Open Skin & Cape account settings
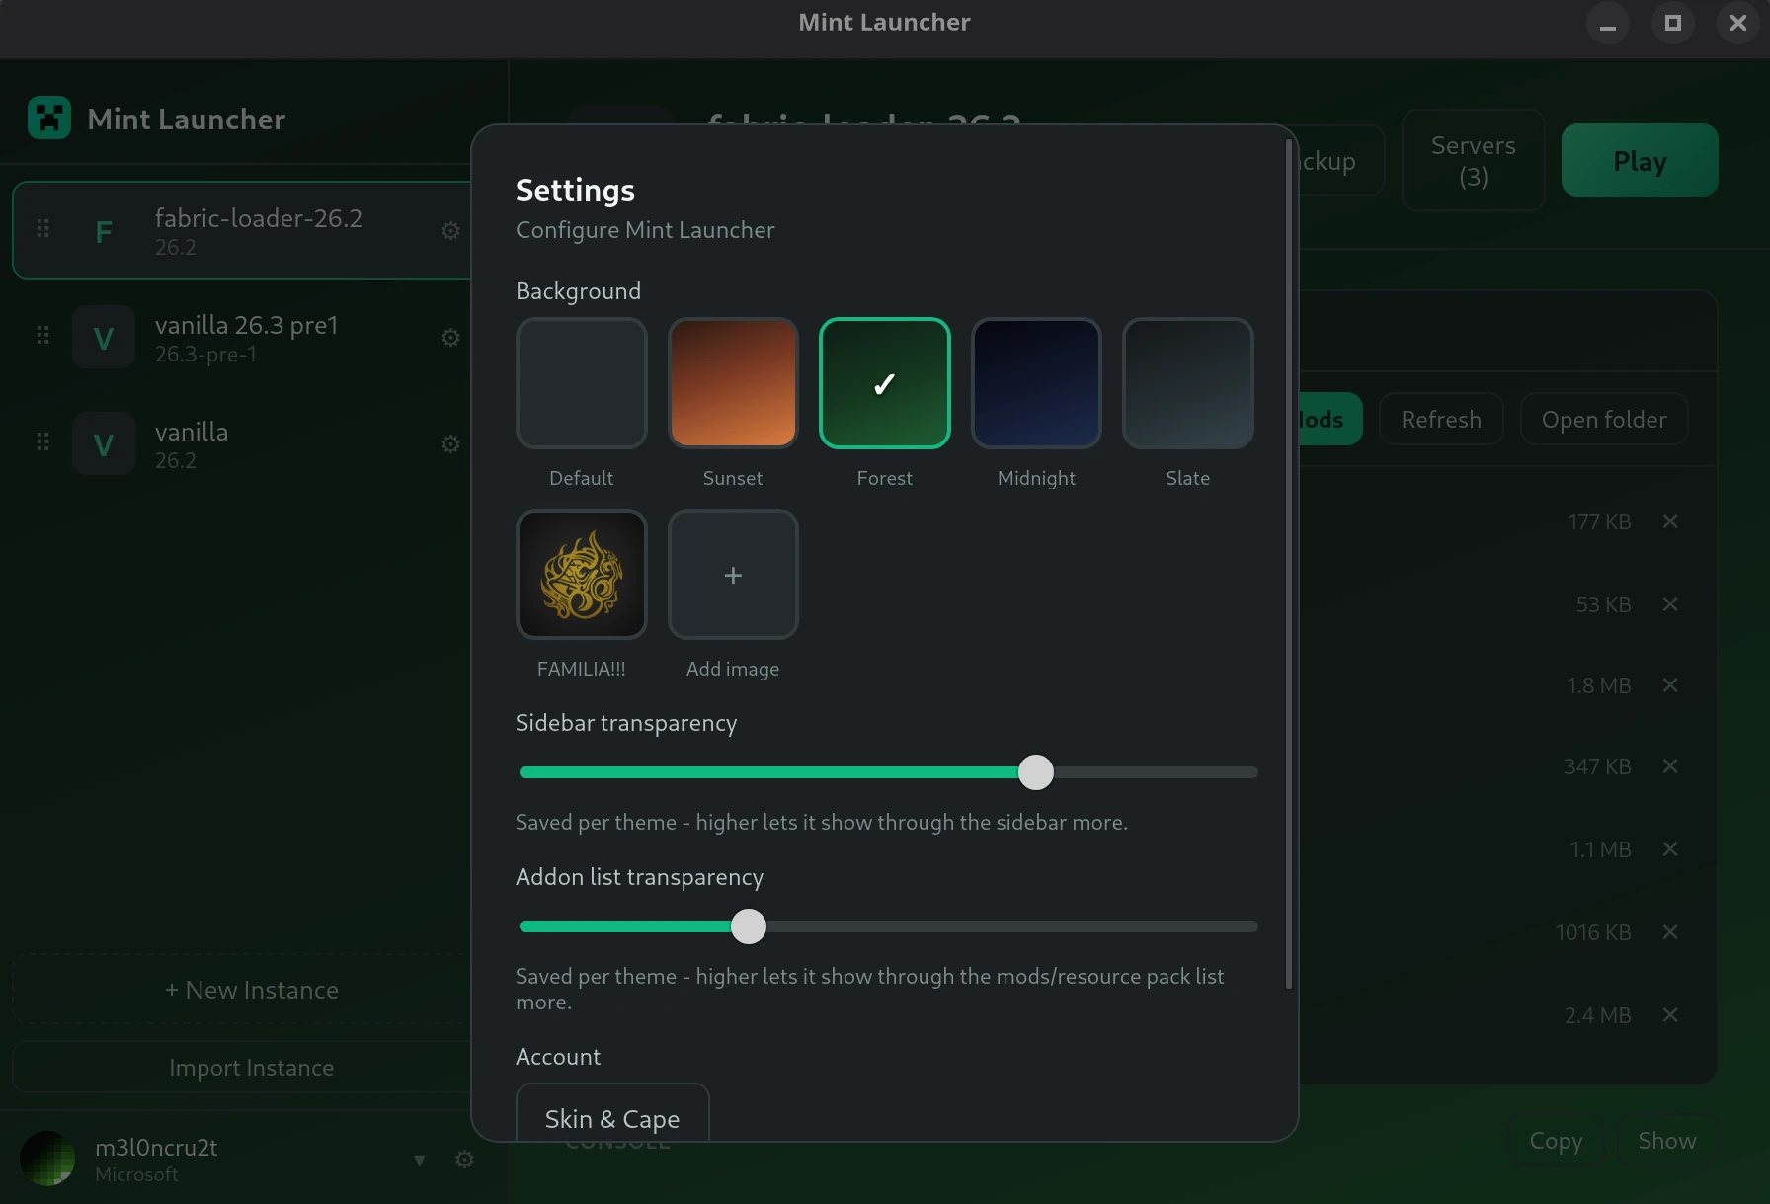 pyautogui.click(x=612, y=1114)
